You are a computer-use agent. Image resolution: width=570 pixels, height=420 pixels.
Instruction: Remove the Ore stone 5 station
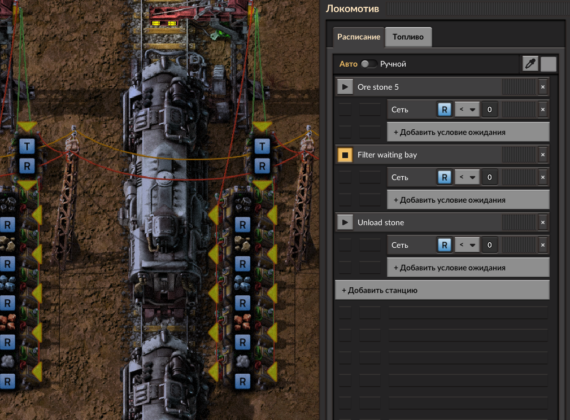coord(542,87)
